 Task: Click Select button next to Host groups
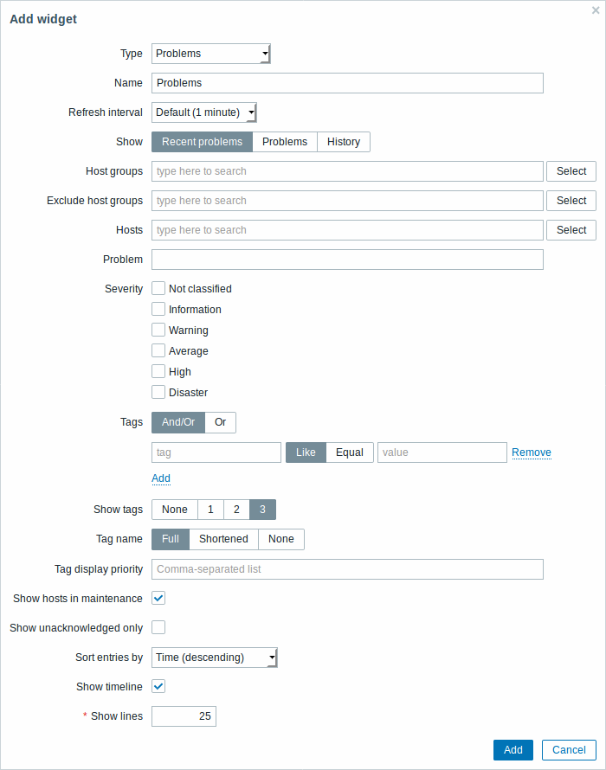(x=571, y=171)
